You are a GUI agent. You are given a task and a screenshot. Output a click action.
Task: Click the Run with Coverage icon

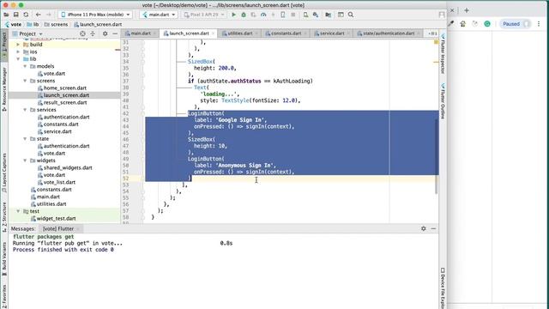pos(254,15)
